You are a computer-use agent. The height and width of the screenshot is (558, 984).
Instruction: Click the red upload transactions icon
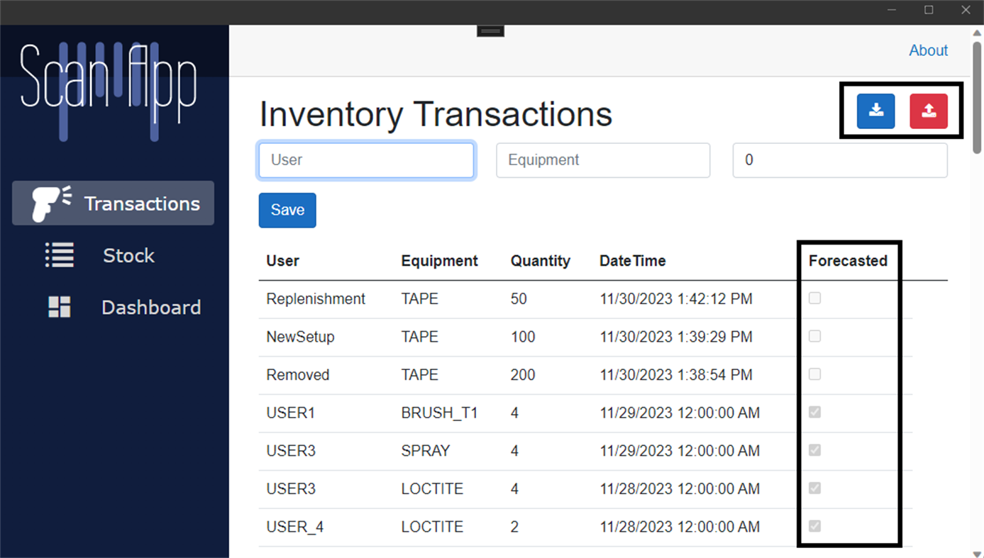coord(929,111)
